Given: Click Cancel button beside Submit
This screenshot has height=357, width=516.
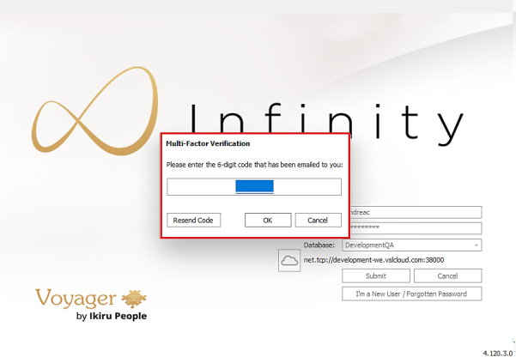Looking at the screenshot, I should (x=448, y=275).
